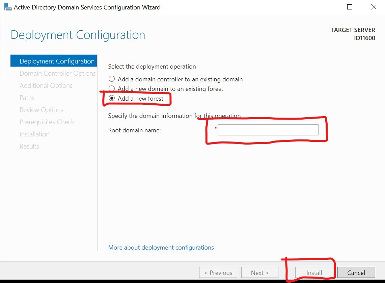Viewport: 385px width, 283px height.
Task: Open the Domain Controller Options step
Action: click(57, 73)
